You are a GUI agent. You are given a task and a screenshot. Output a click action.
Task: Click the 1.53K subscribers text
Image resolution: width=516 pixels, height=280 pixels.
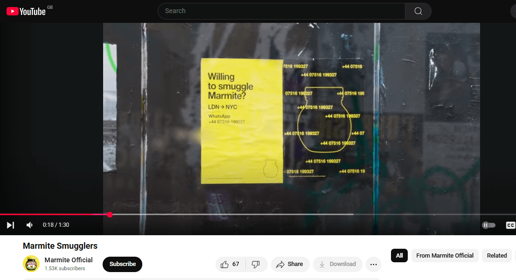(x=65, y=268)
